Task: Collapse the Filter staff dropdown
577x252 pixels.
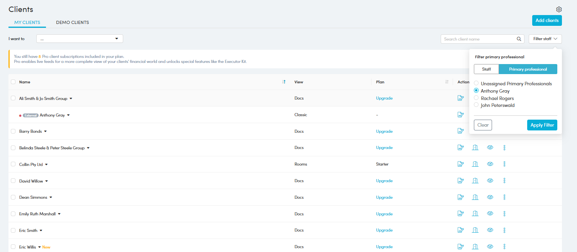Action: [545, 39]
